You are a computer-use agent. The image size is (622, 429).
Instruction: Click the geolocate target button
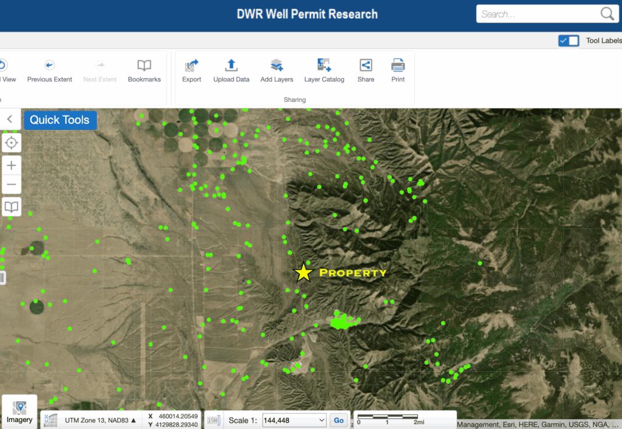[x=11, y=142]
